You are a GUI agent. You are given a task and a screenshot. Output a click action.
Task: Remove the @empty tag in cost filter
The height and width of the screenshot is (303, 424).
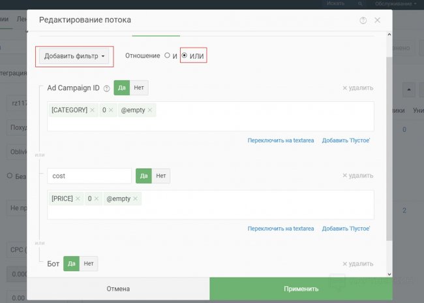[x=136, y=199]
